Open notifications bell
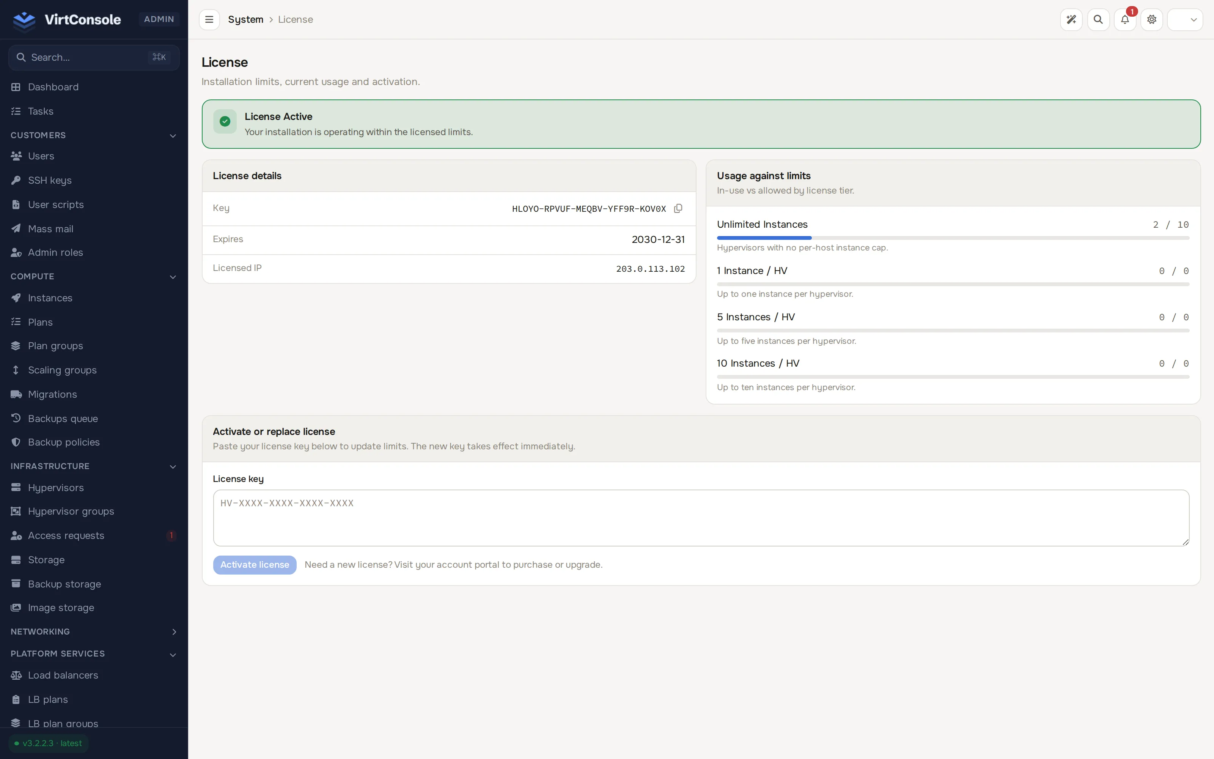1214x759 pixels. [1125, 20]
